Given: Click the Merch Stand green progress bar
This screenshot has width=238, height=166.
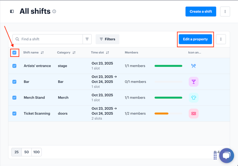Looking at the screenshot, I should (x=168, y=97).
